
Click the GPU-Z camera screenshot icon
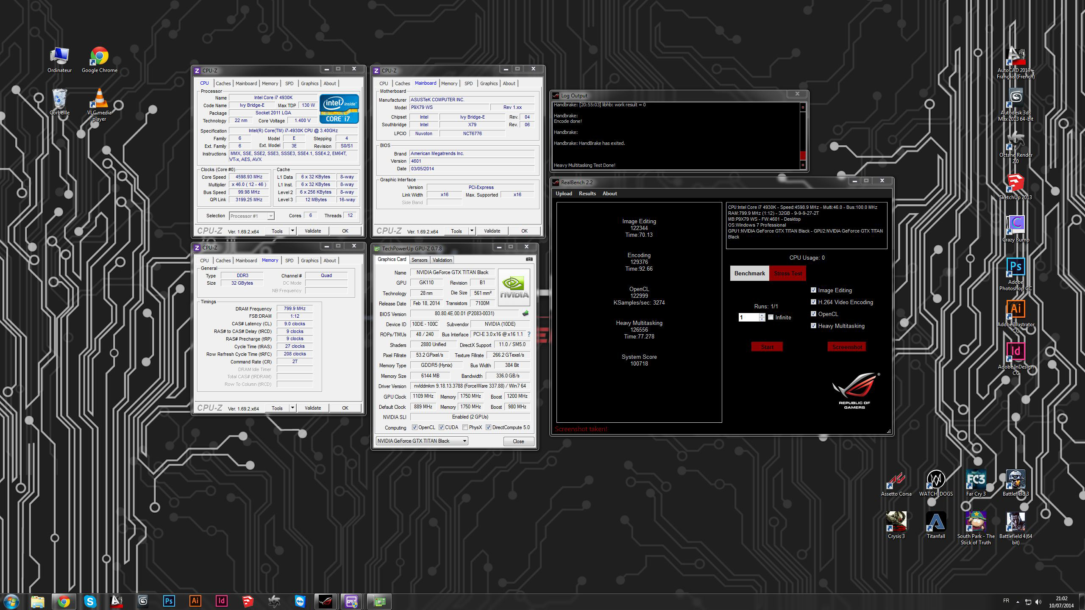click(529, 259)
